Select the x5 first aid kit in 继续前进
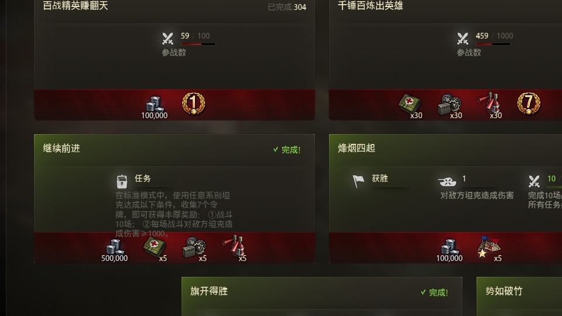The image size is (562, 316). tap(155, 249)
